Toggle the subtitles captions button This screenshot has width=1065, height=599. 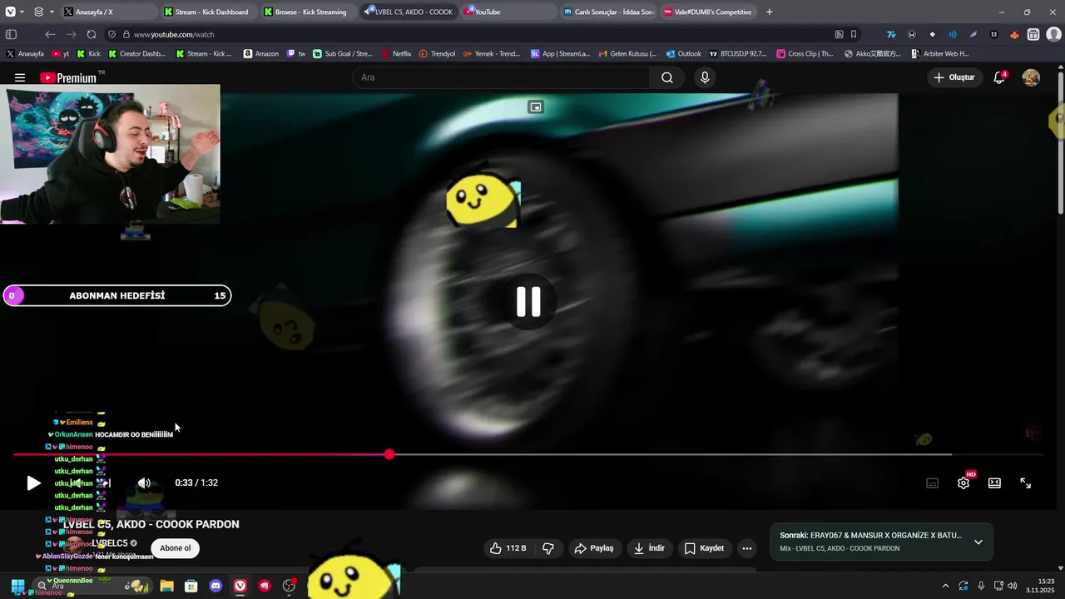tap(933, 483)
